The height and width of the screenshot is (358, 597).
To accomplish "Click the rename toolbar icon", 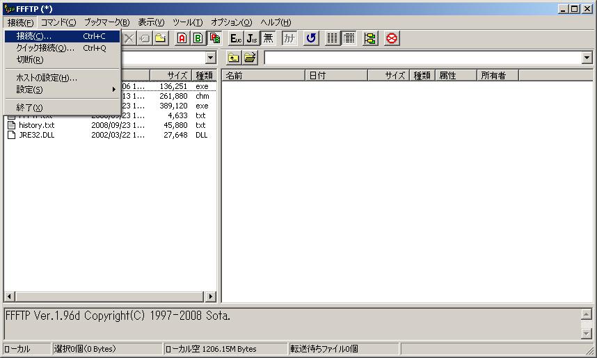I will [145, 38].
